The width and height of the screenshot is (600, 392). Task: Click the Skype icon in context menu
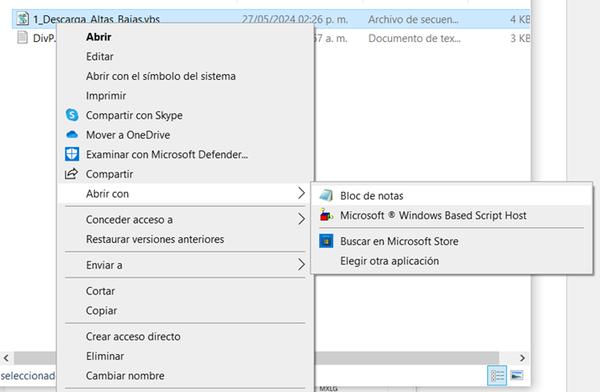[72, 115]
